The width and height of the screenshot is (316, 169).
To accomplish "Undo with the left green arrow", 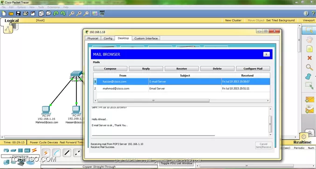I will coord(56,13).
